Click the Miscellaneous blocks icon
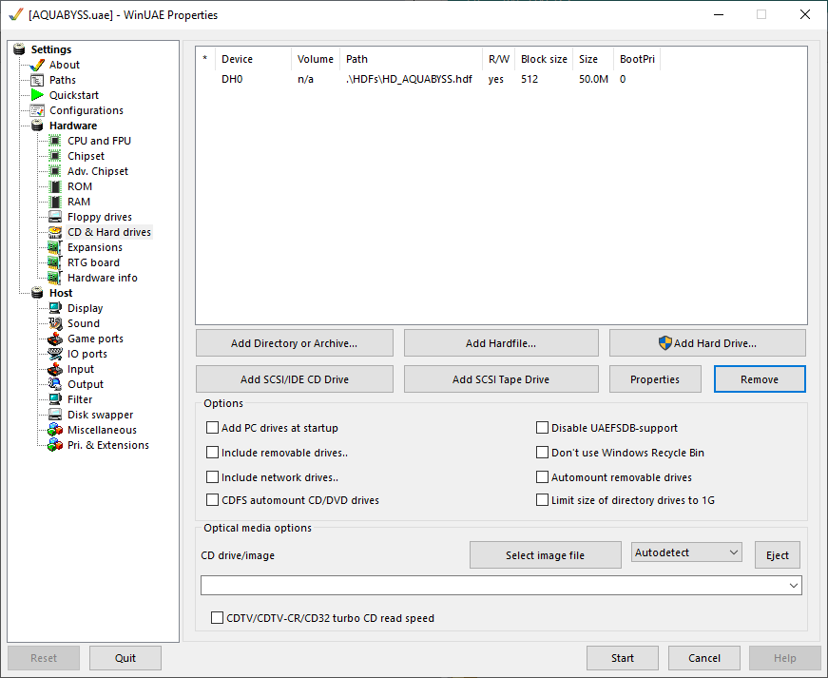This screenshot has width=828, height=678. 55,430
